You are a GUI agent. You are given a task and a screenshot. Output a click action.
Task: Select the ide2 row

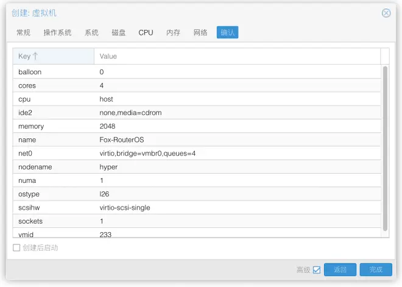[x=197, y=113]
